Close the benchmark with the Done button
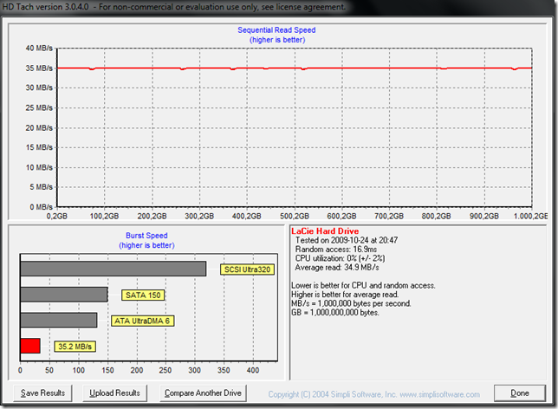This screenshot has height=409, width=558. 519,393
